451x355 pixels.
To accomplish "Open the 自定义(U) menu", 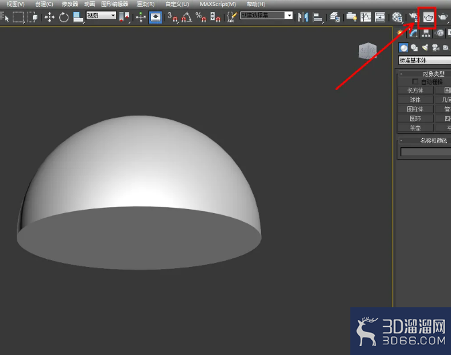I will coord(177,4).
